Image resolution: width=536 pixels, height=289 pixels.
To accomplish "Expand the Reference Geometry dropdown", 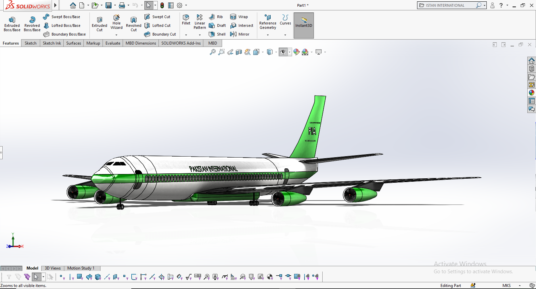I will [x=268, y=35].
